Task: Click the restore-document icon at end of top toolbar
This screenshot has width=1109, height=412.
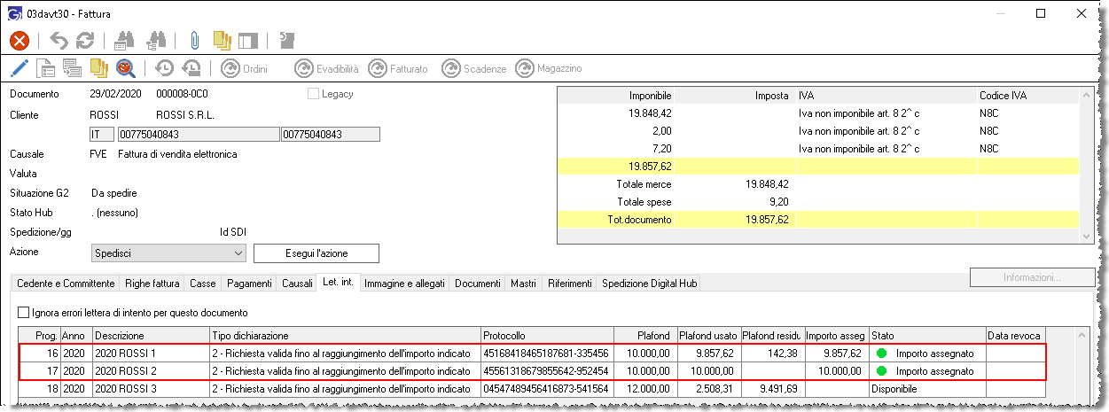Action: [286, 40]
